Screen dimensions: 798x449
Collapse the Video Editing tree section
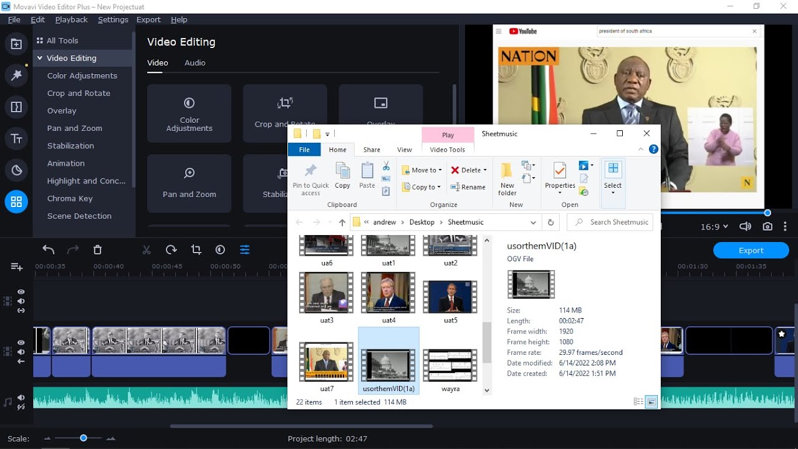coord(39,58)
